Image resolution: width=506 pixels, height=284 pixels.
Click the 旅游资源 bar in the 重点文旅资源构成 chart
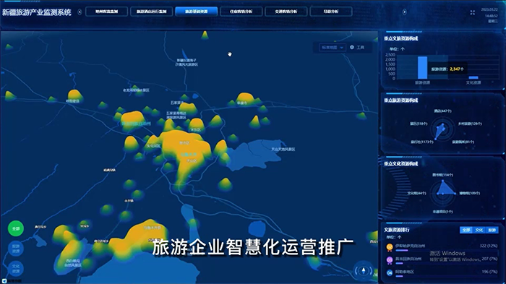(x=422, y=68)
